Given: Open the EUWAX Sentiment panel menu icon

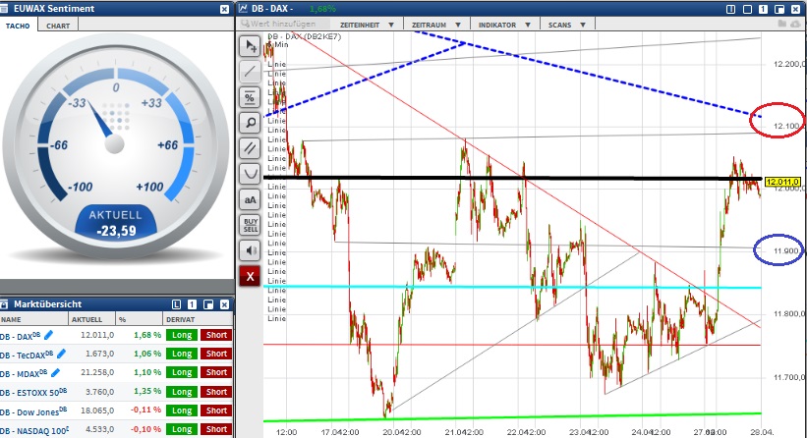Looking at the screenshot, I should pos(5,9).
